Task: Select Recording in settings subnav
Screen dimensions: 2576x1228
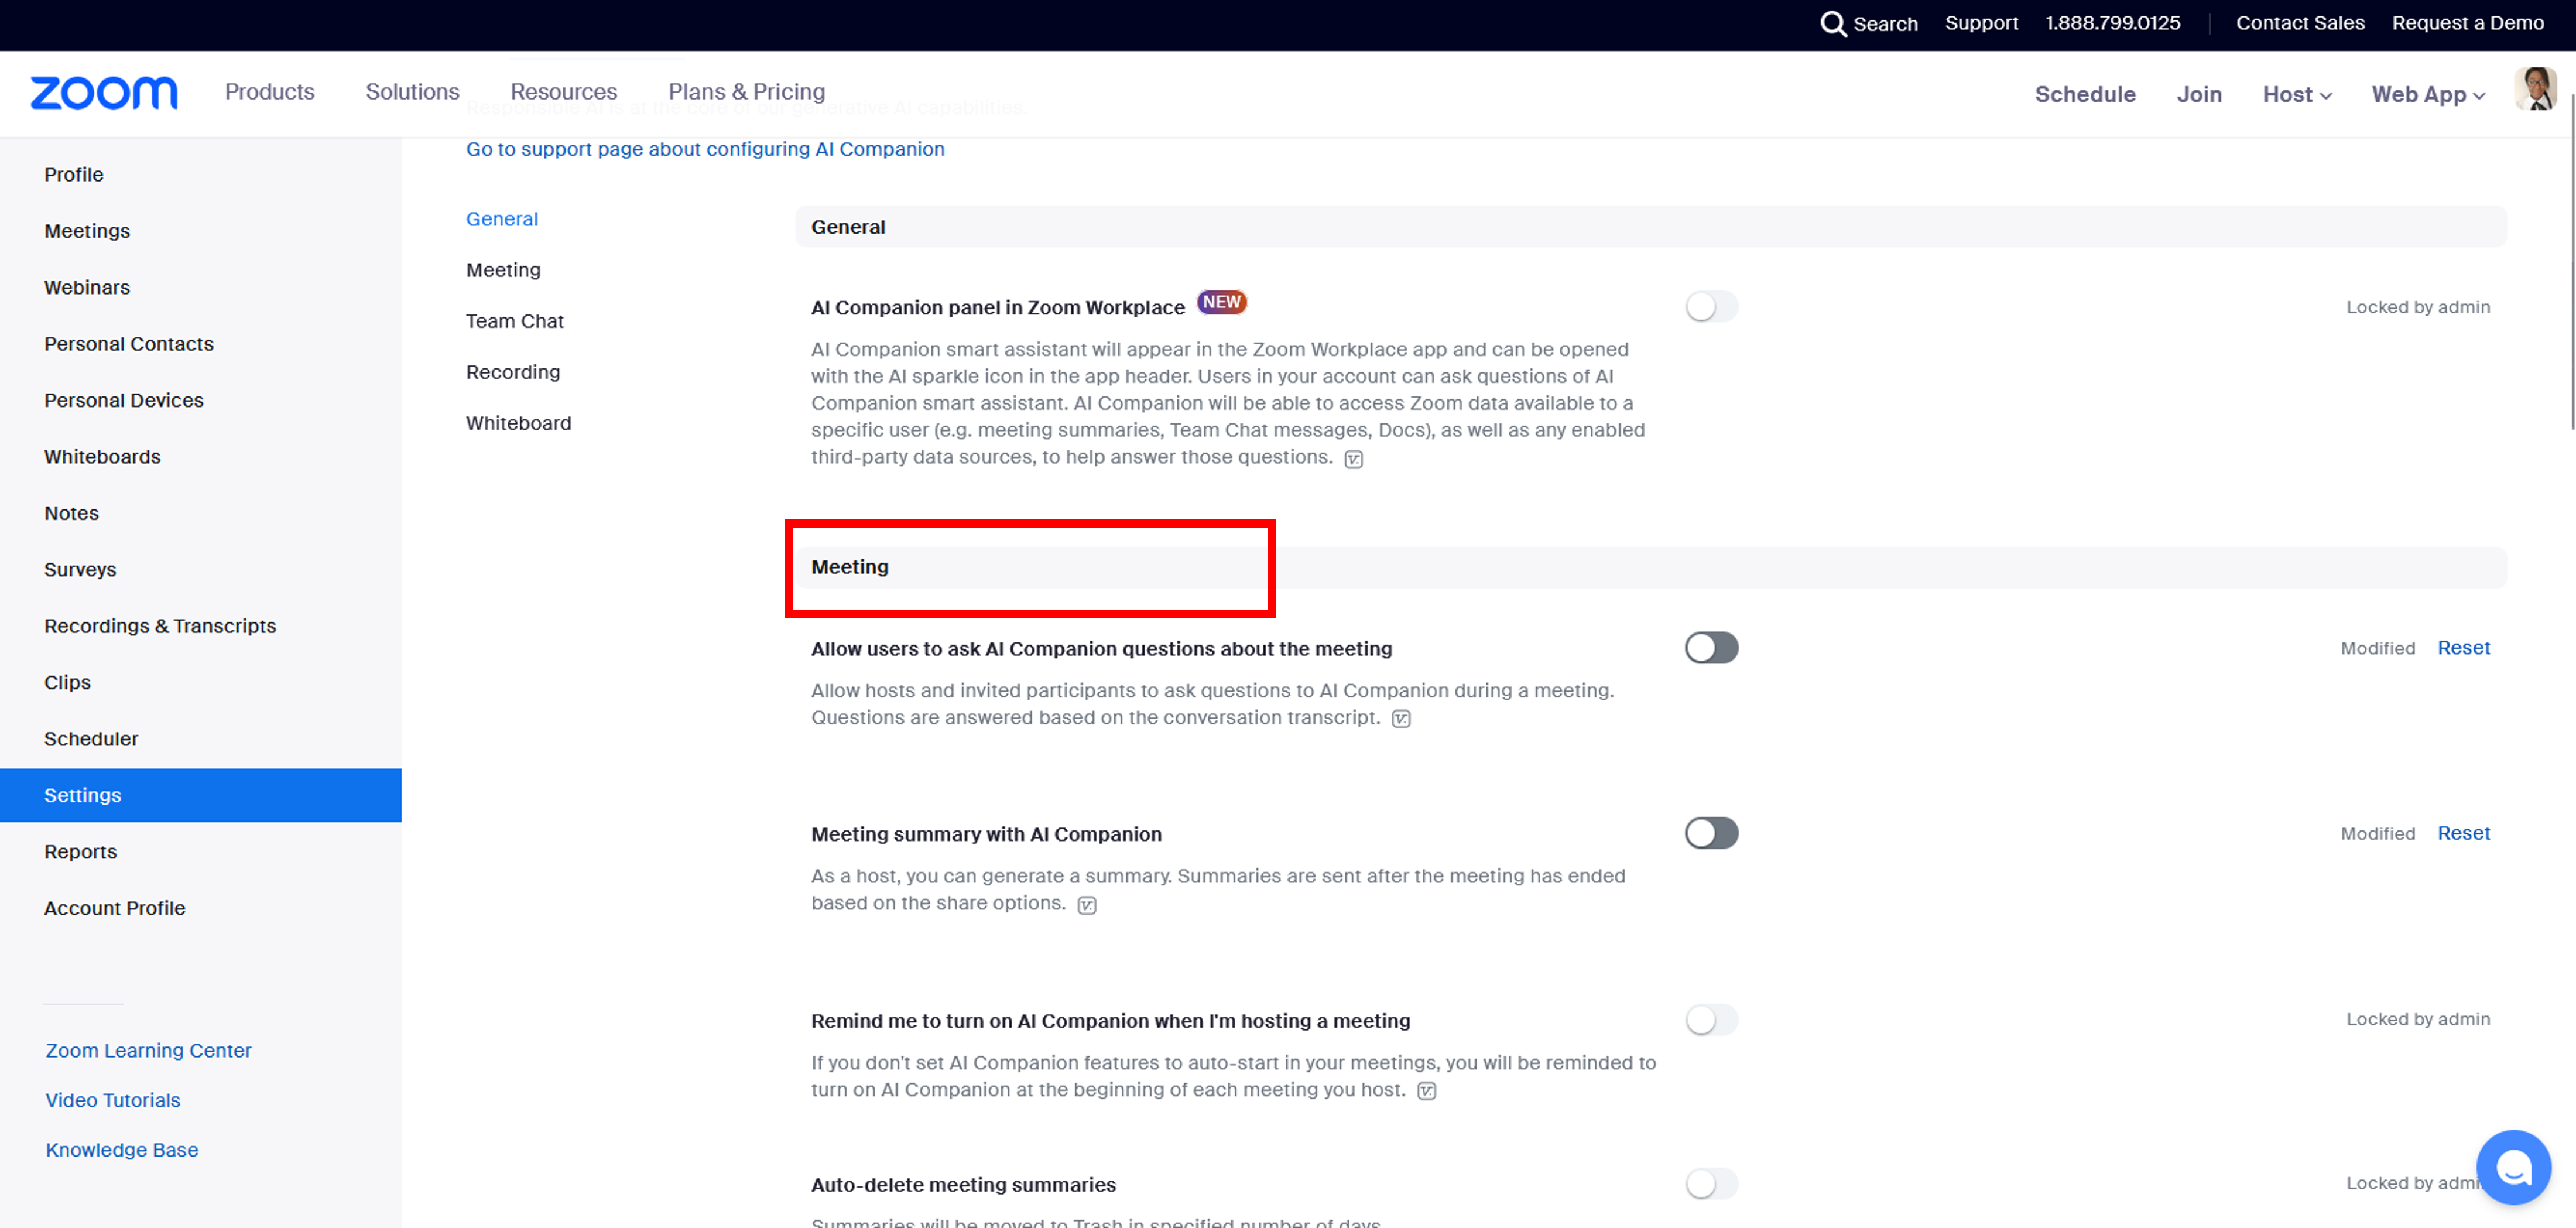Action: [513, 372]
